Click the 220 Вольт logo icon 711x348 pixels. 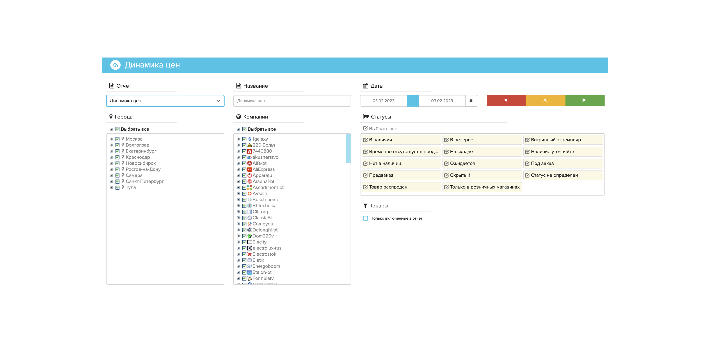250,145
